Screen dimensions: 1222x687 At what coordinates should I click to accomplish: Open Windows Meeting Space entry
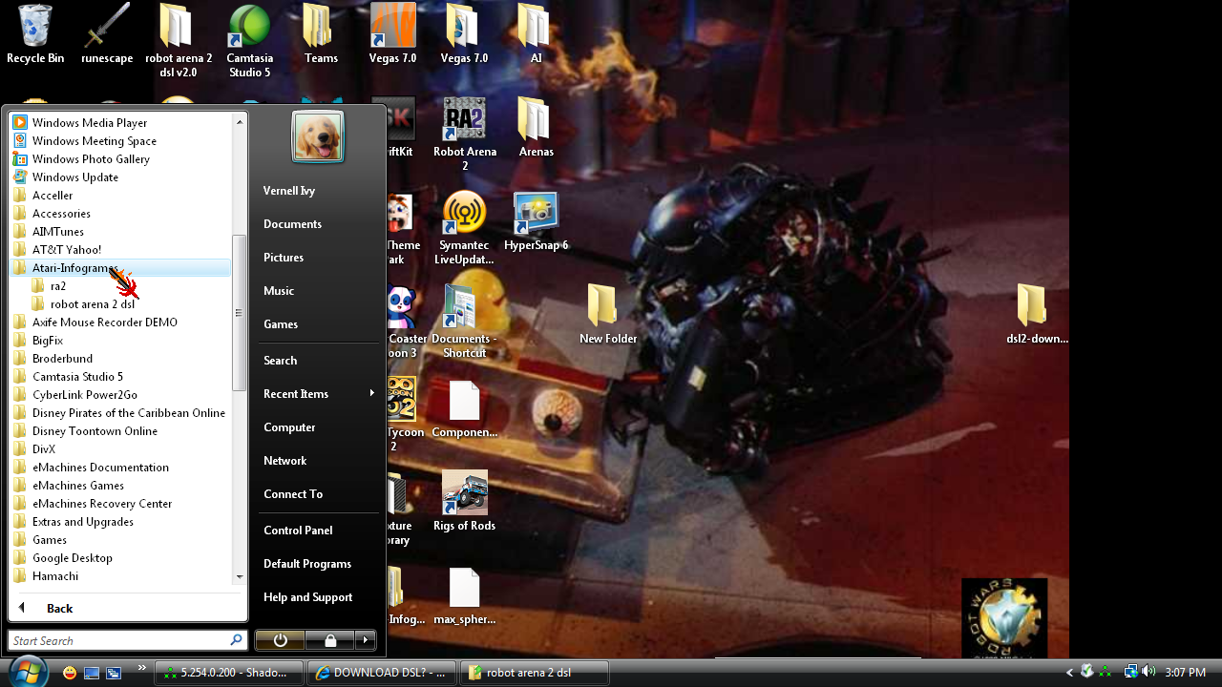[x=121, y=140]
